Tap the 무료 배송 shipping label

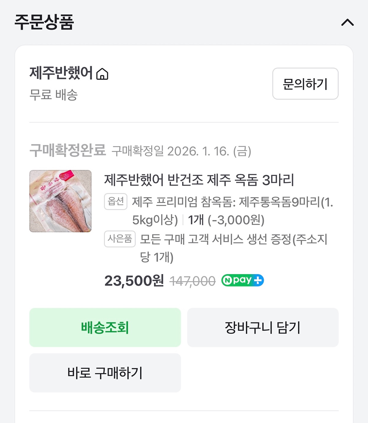(53, 95)
